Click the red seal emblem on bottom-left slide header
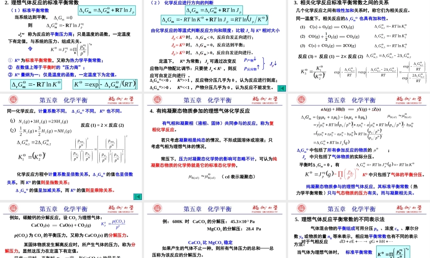 coord(13,209)
